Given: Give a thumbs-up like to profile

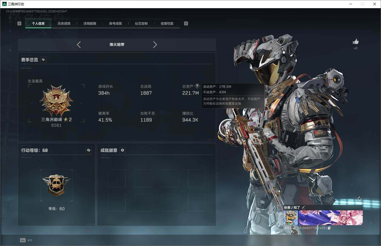Looking at the screenshot, I should (356, 41).
